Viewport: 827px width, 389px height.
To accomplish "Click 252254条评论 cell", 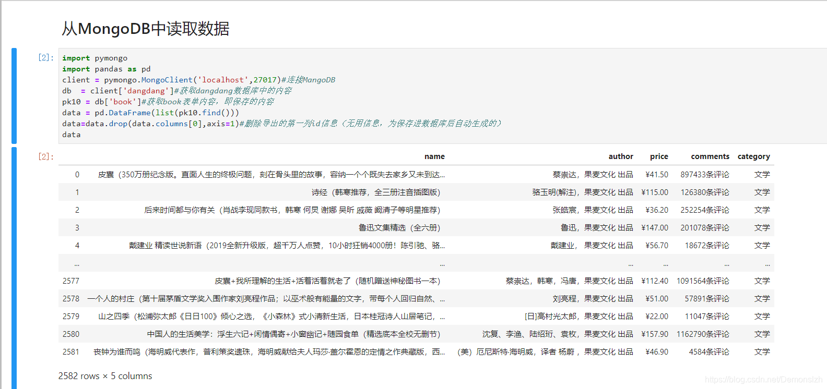I will coord(705,210).
